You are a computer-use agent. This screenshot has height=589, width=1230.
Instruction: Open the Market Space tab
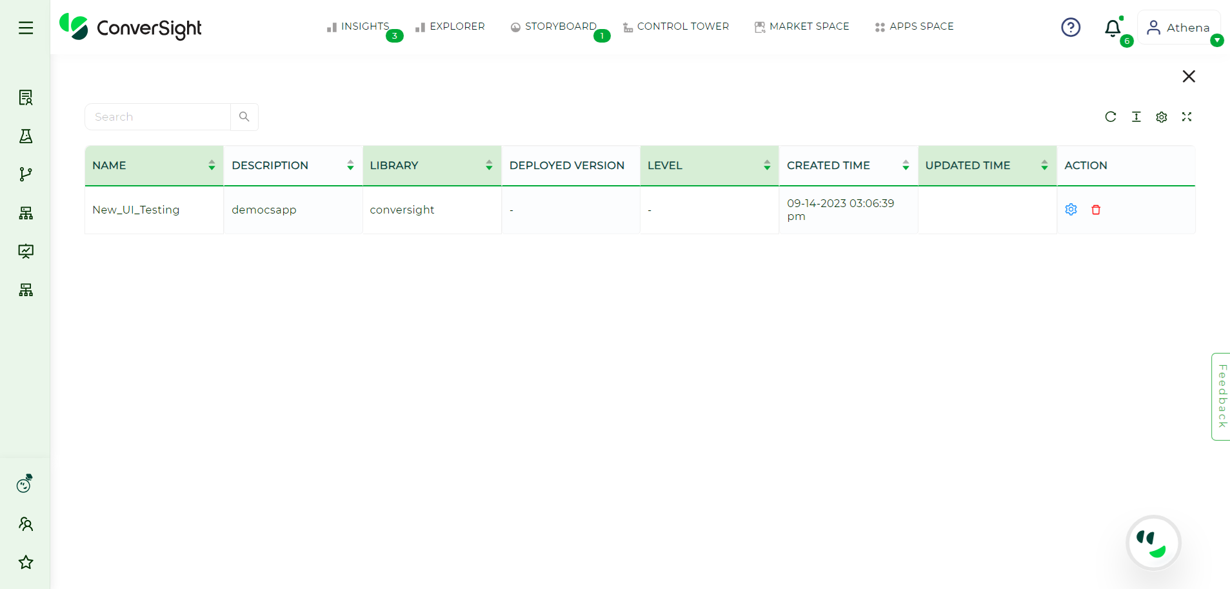pos(802,26)
